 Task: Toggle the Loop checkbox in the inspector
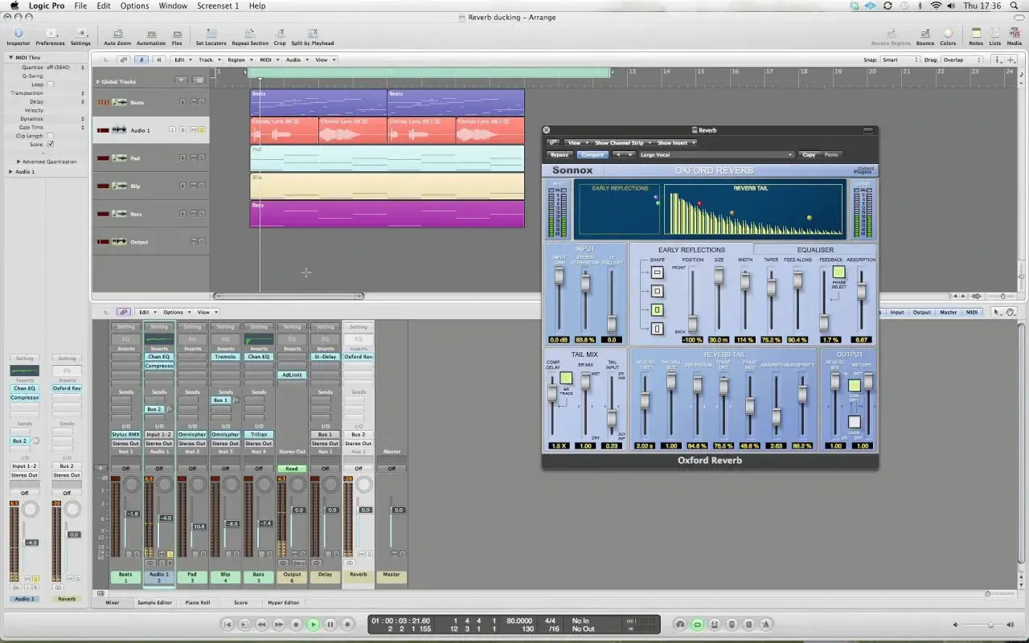click(50, 84)
